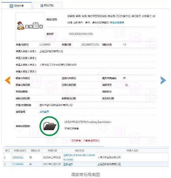Select 等待实质审查 status text
The width and height of the screenshot is (171, 178).
click(71, 129)
